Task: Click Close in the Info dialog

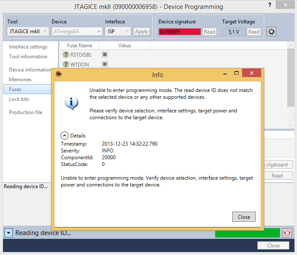Action: click(x=244, y=217)
